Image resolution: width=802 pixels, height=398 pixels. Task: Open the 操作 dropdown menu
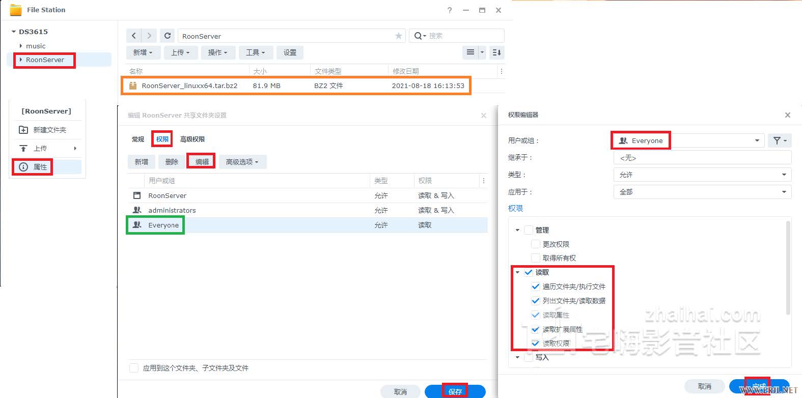218,52
